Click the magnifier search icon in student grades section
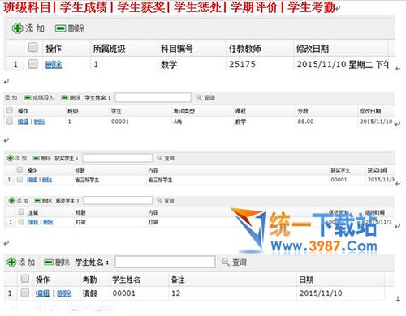Screen dimensions: 406x316 [x=199, y=97]
